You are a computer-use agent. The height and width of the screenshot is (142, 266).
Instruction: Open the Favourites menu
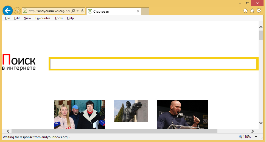click(43, 18)
